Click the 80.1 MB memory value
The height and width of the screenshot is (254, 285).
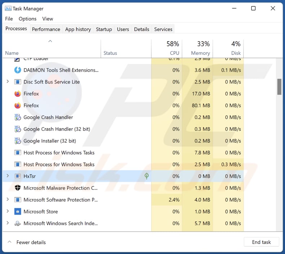[201, 105]
